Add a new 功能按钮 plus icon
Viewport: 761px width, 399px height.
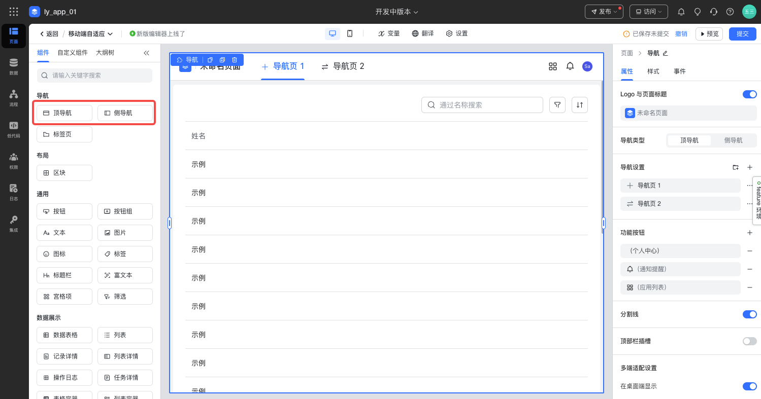750,233
